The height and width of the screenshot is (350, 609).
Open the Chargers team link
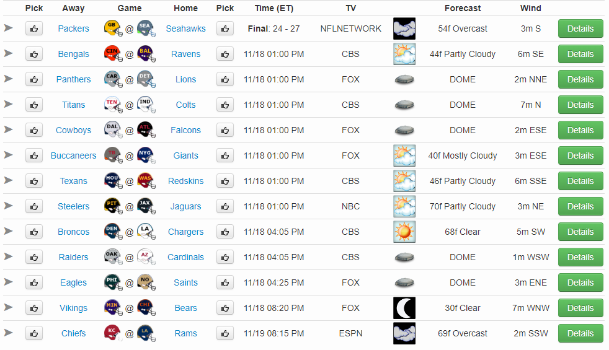[185, 232]
